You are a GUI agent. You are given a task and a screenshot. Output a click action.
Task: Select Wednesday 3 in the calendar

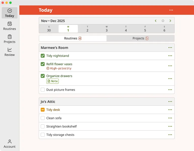coord(107,29)
